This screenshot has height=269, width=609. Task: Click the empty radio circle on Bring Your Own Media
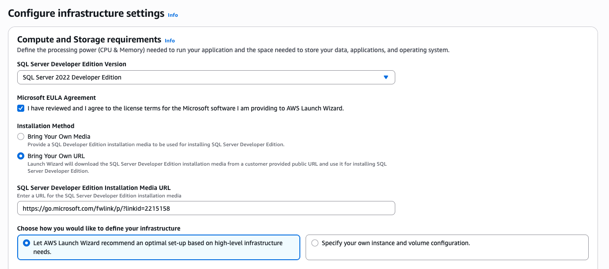(21, 136)
